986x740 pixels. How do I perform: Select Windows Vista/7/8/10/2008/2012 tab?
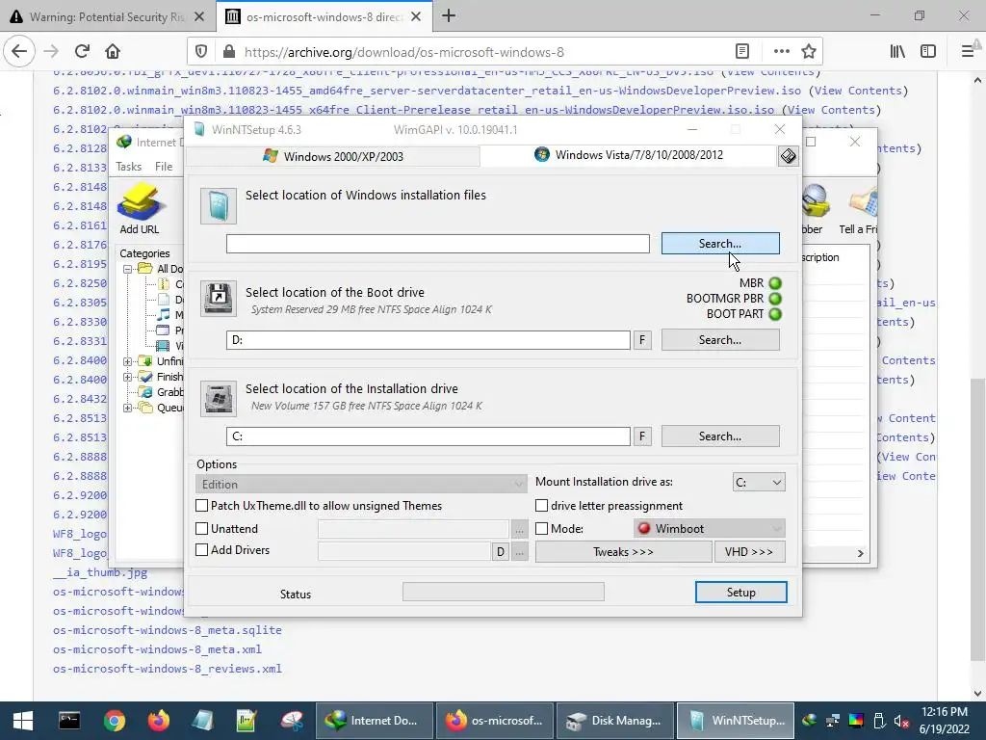pyautogui.click(x=629, y=155)
